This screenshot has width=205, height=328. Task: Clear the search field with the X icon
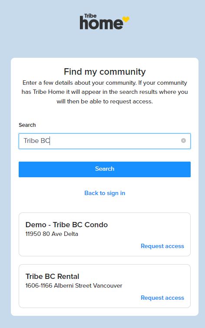pos(183,141)
